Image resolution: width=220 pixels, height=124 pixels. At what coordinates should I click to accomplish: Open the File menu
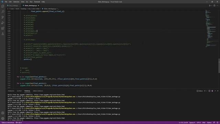coord(6,2)
